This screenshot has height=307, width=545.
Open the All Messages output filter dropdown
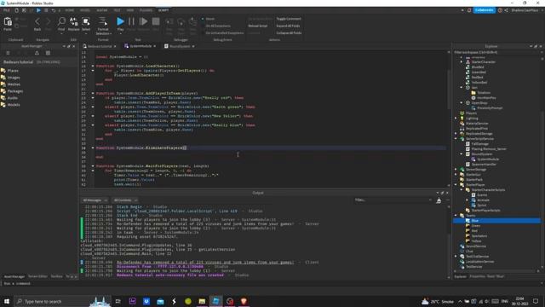point(95,200)
